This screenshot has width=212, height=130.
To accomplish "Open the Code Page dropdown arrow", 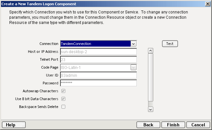I will click(x=134, y=67).
